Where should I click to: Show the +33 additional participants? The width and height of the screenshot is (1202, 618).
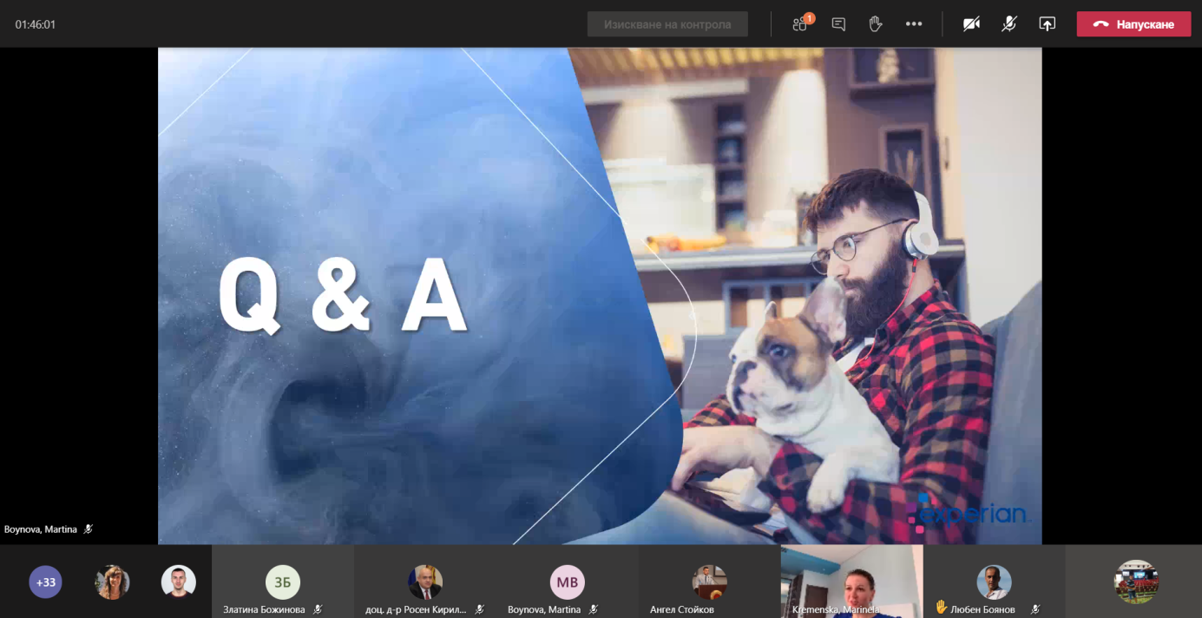coord(46,582)
